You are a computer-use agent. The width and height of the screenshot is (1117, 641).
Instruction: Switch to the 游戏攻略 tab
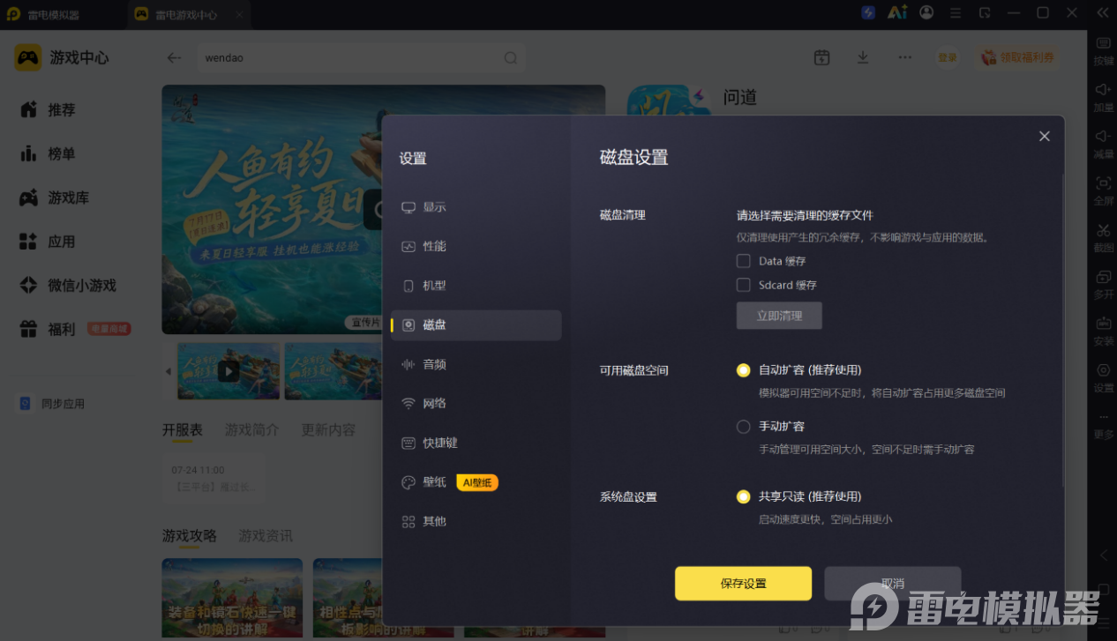click(189, 536)
